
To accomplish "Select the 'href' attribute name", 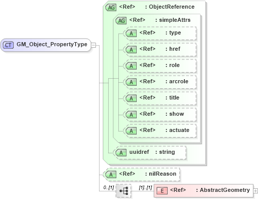I will tap(175, 49).
